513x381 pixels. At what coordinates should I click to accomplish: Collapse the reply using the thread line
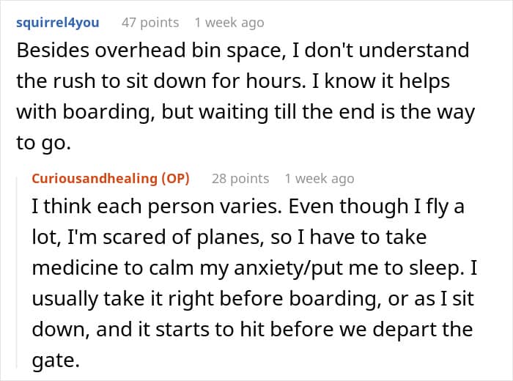point(17,272)
